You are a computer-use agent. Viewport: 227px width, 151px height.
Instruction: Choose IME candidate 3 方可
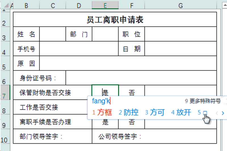point(155,112)
